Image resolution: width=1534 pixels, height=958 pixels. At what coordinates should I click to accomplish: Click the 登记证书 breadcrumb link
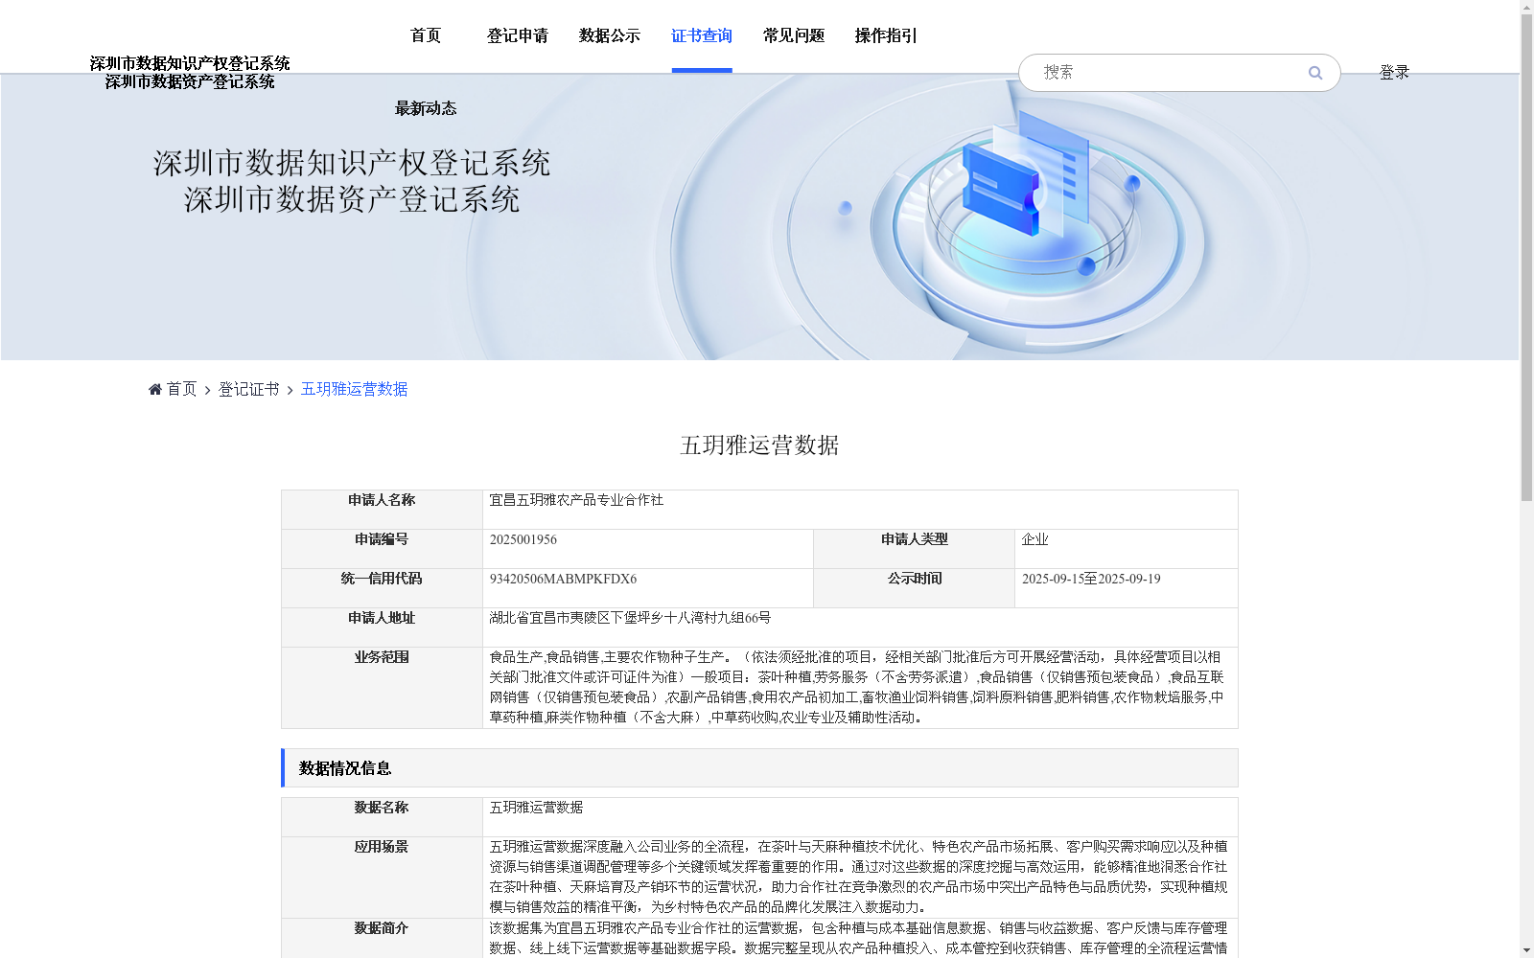[x=249, y=389]
